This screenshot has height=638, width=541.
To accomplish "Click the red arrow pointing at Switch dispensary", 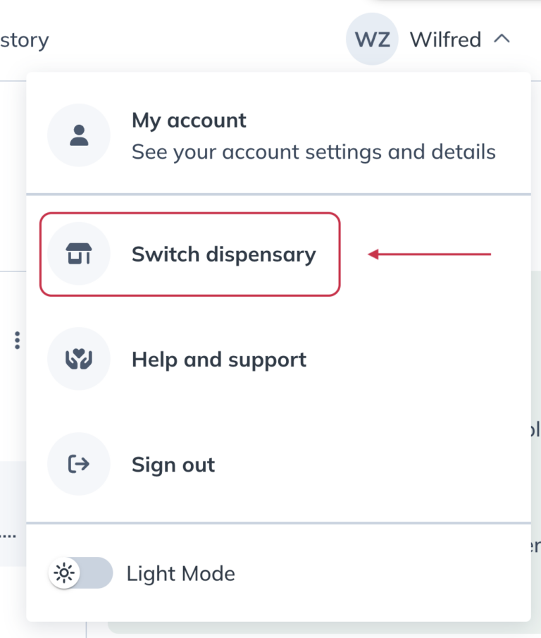I will click(x=430, y=254).
